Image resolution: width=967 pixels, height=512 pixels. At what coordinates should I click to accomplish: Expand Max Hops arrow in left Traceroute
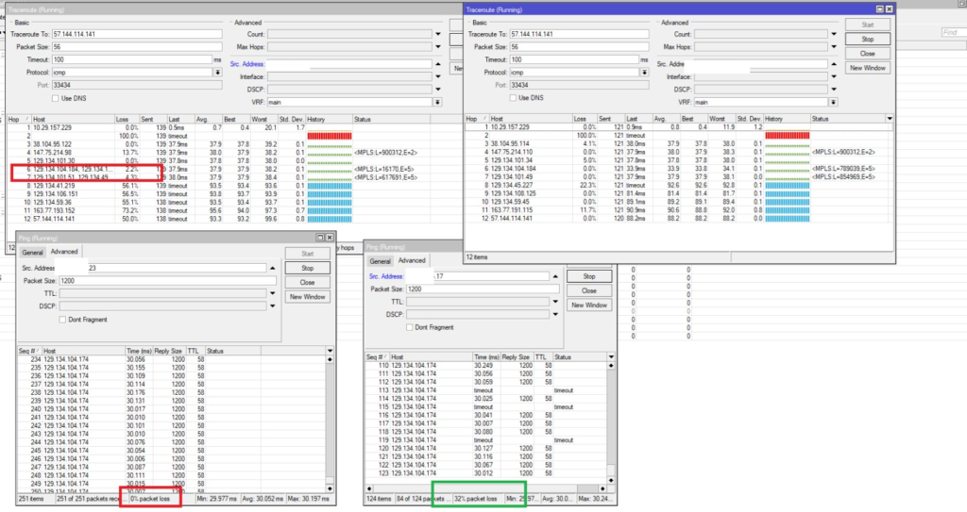point(439,46)
